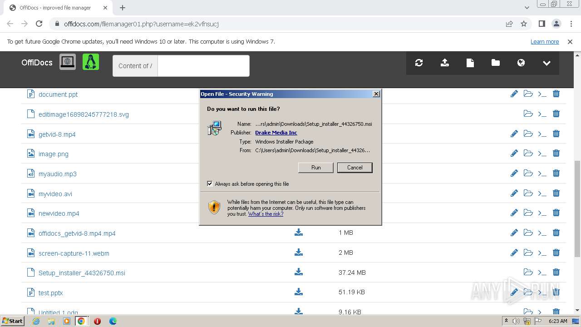Image resolution: width=581 pixels, height=327 pixels.
Task: Create a new folder with folder icon
Action: click(496, 63)
